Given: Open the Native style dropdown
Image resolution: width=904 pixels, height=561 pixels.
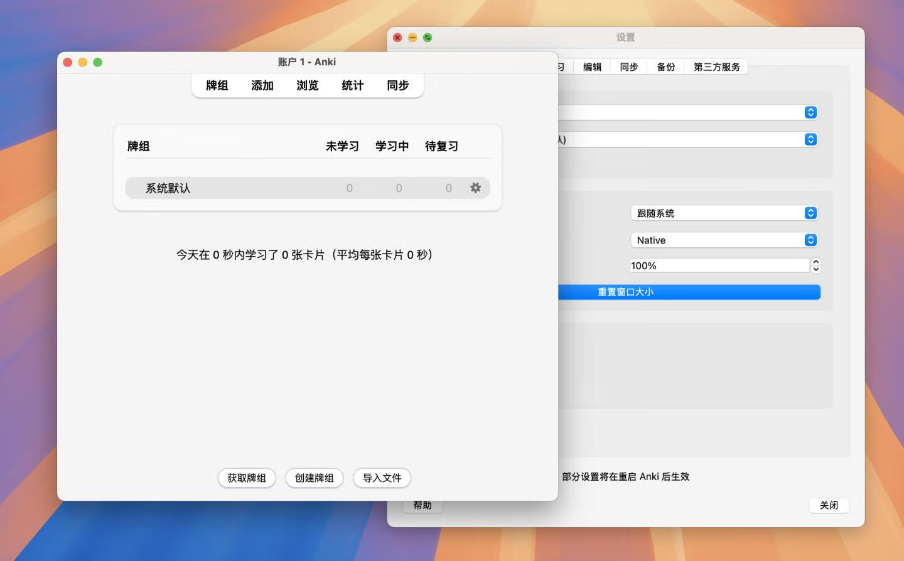Looking at the screenshot, I should coord(724,240).
